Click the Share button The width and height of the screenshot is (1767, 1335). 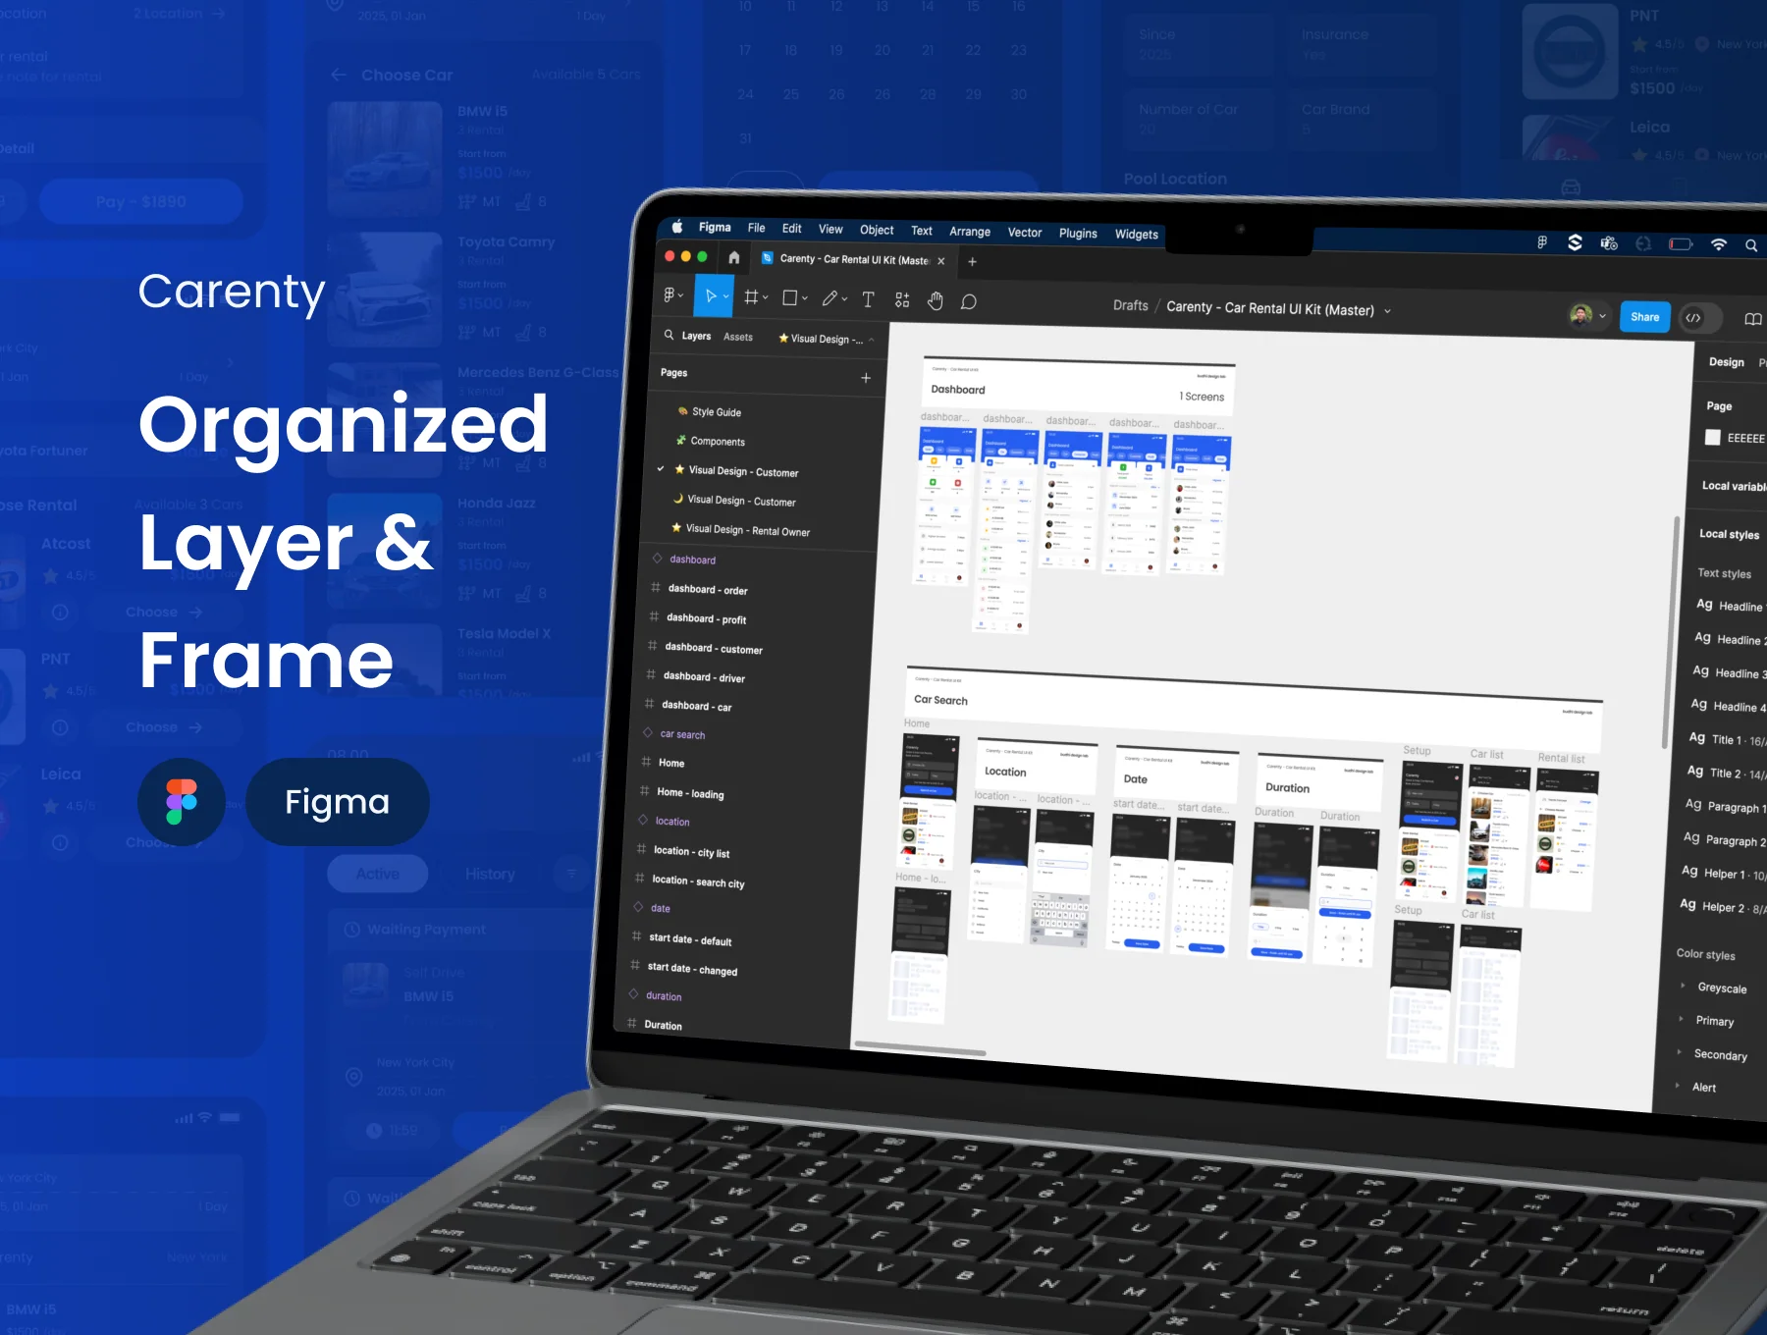(x=1645, y=317)
